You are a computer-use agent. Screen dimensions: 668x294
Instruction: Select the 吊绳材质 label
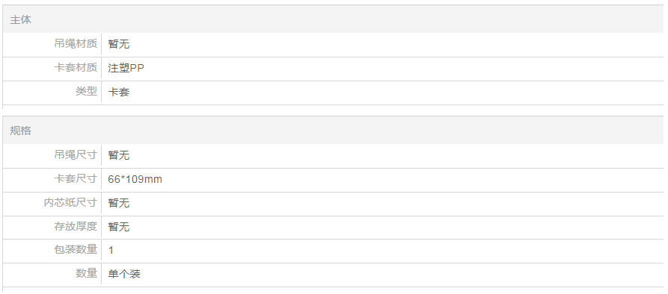pos(76,43)
